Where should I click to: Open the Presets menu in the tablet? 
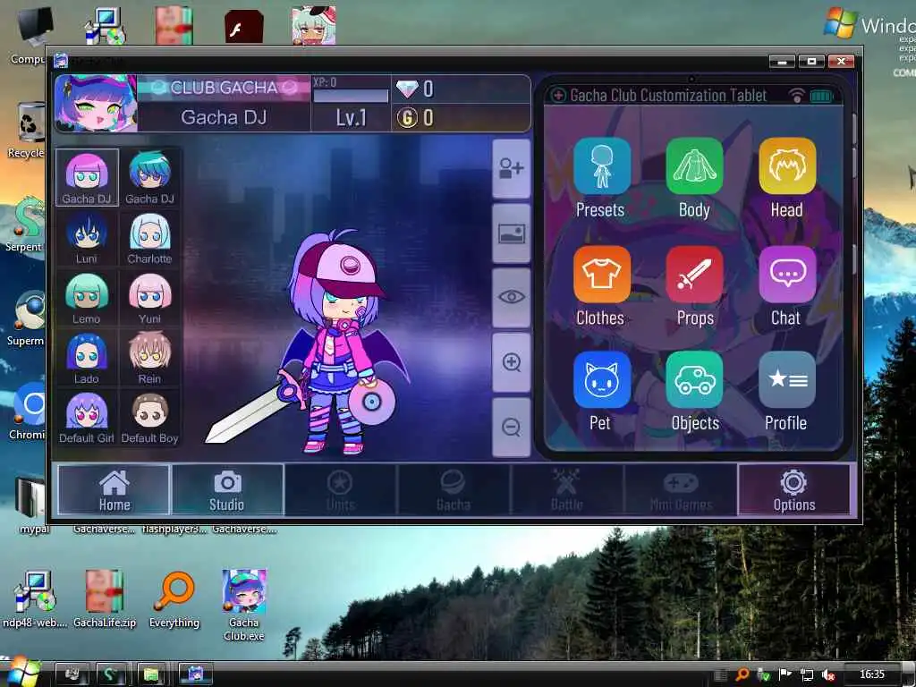click(x=601, y=166)
